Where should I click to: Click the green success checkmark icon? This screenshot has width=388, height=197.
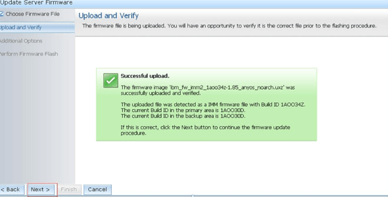(x=111, y=80)
